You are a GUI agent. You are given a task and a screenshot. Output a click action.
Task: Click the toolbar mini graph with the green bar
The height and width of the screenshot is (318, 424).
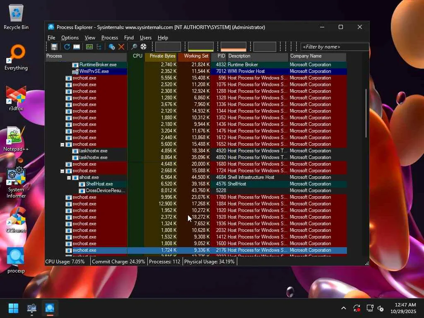(x=201, y=47)
